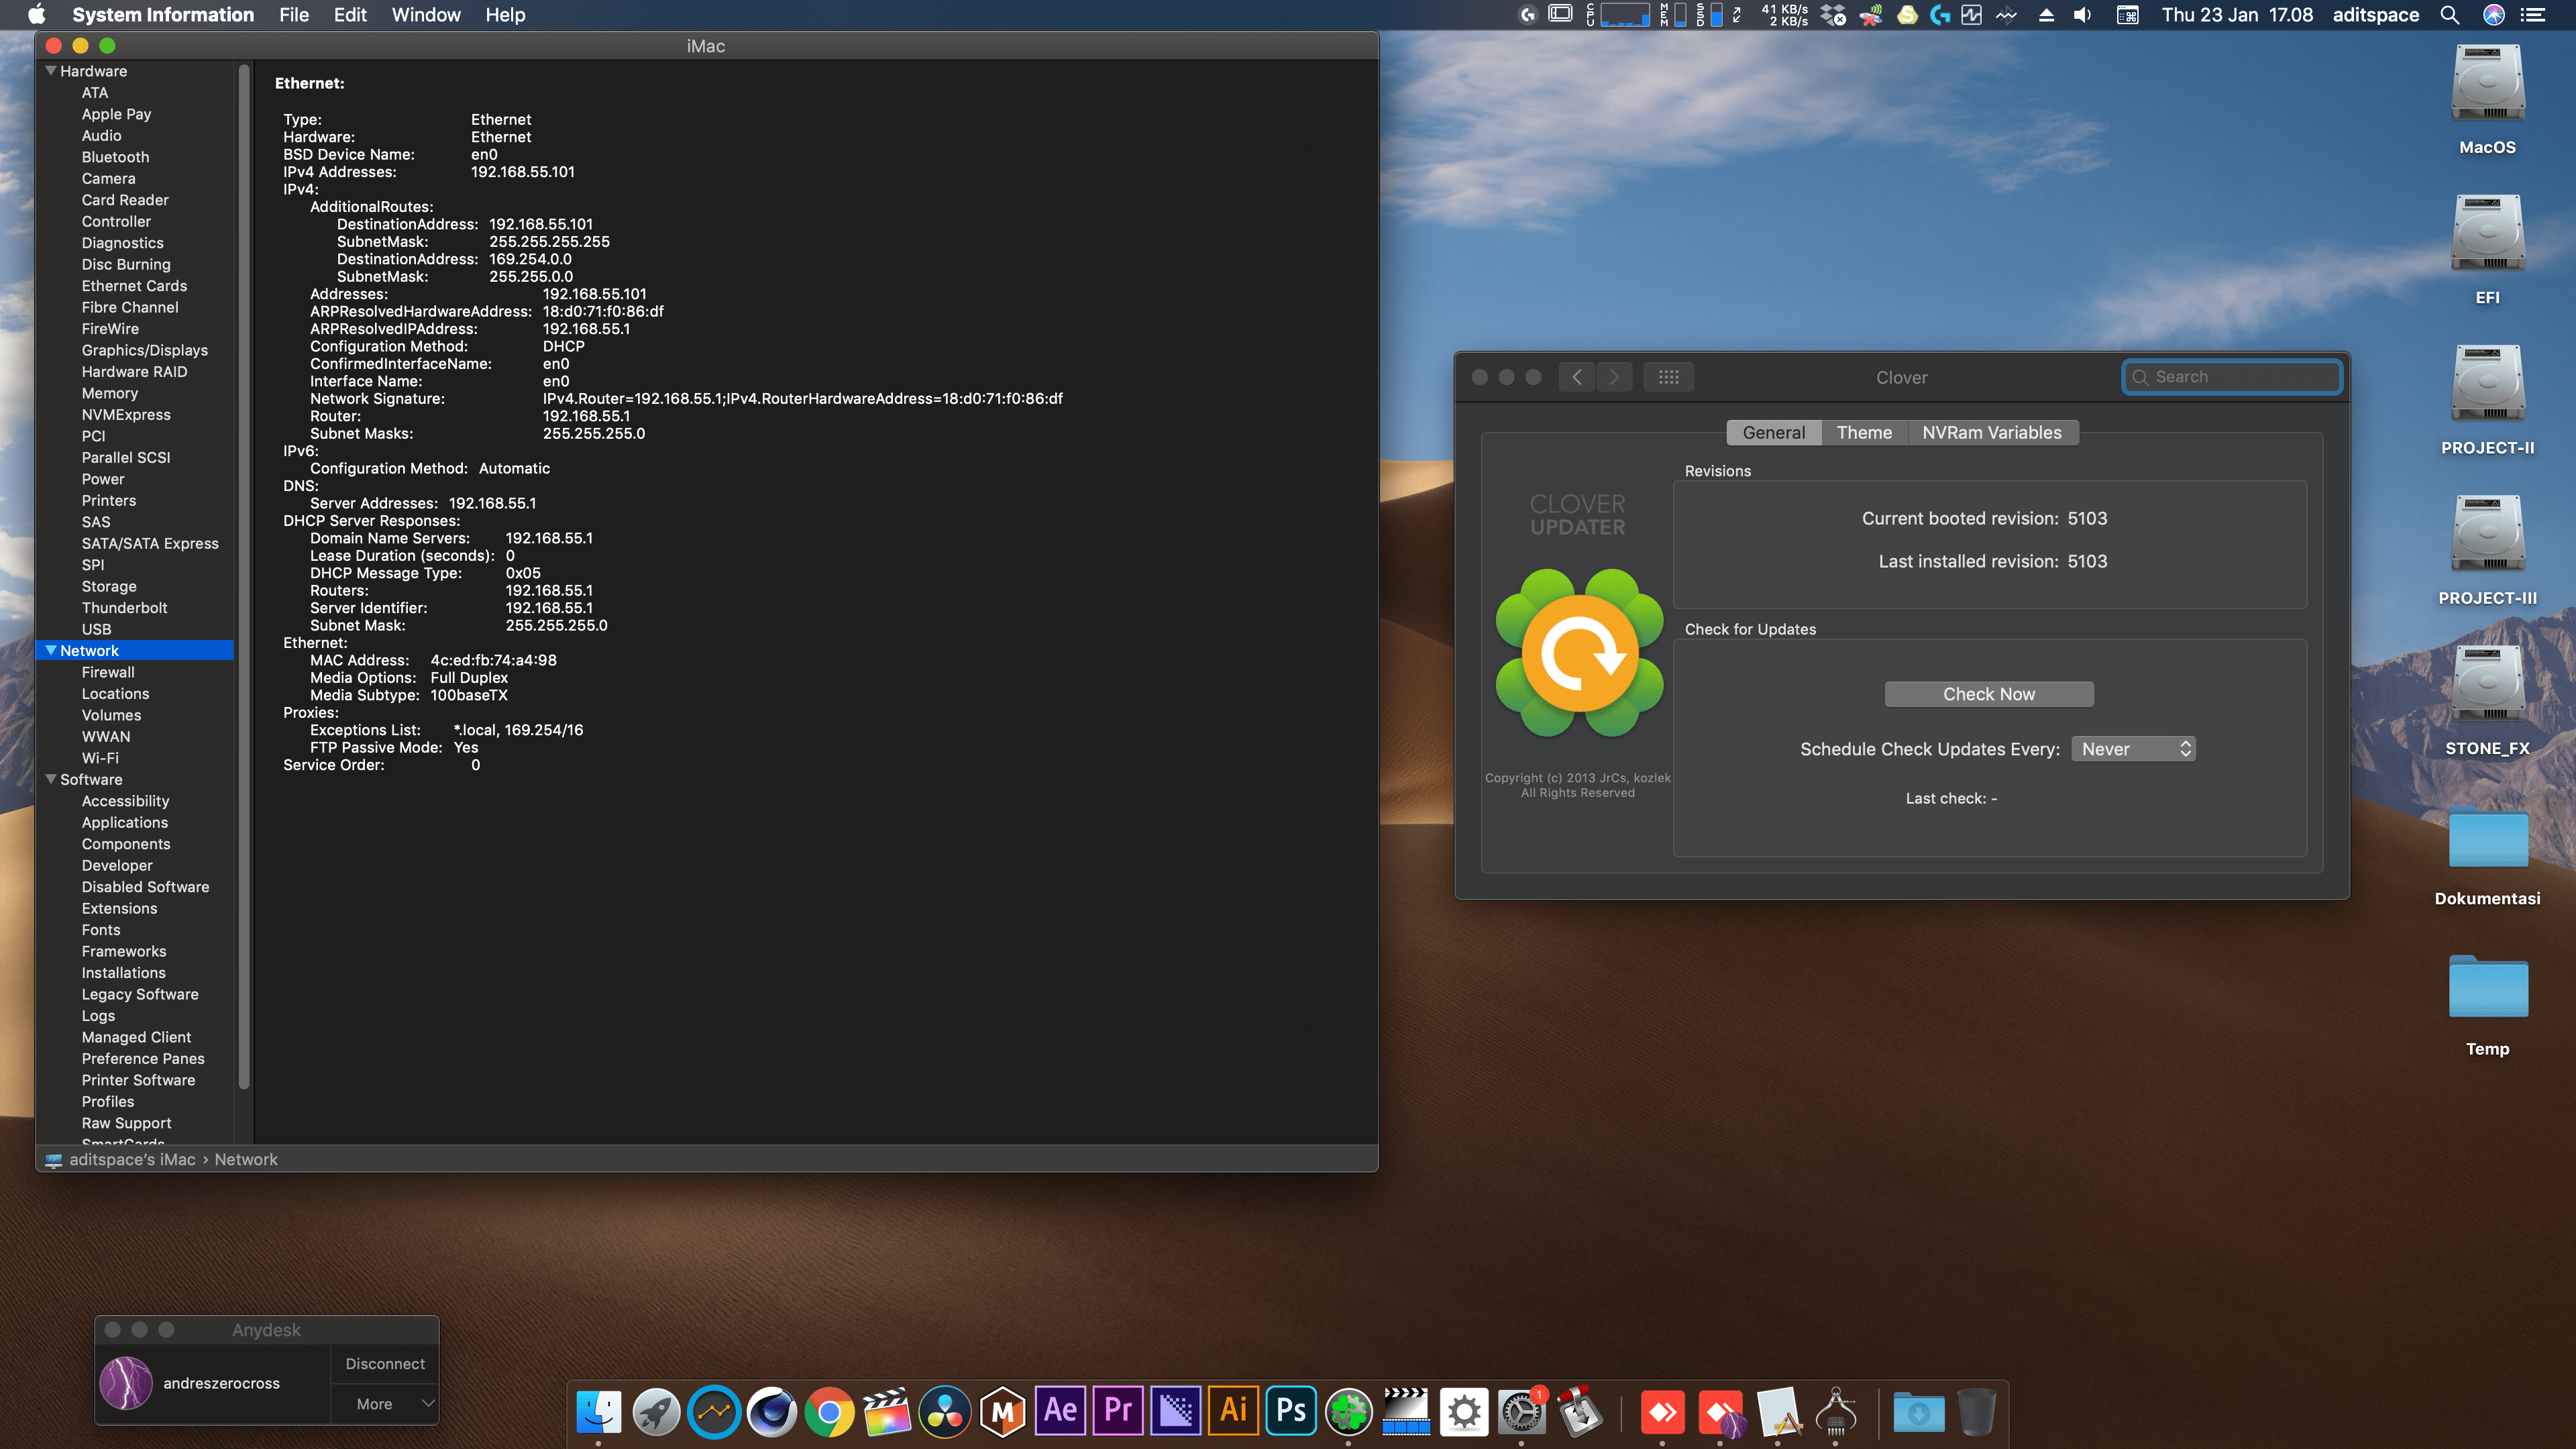Select Bluetooth in the Hardware list

click(115, 157)
